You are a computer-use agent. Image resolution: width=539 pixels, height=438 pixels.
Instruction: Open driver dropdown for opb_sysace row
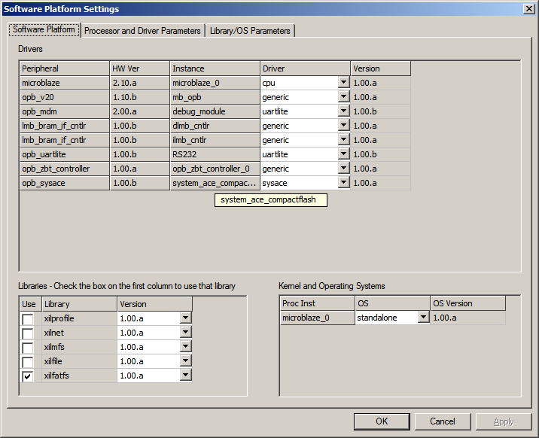343,183
